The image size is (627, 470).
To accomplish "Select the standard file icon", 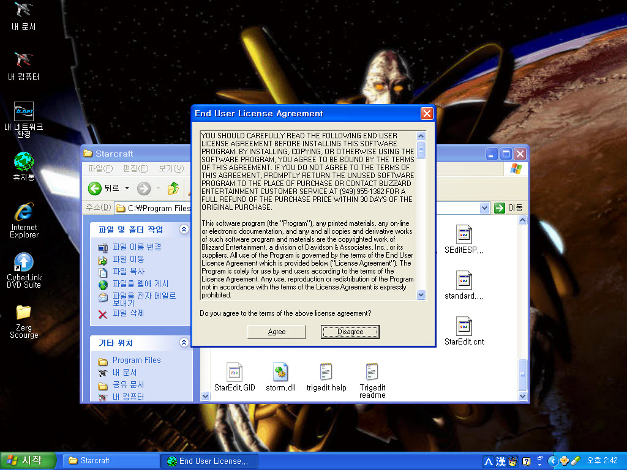I will (464, 285).
